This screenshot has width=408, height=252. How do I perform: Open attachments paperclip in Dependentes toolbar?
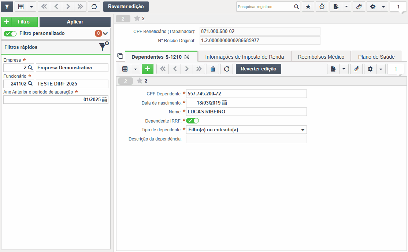(x=356, y=69)
